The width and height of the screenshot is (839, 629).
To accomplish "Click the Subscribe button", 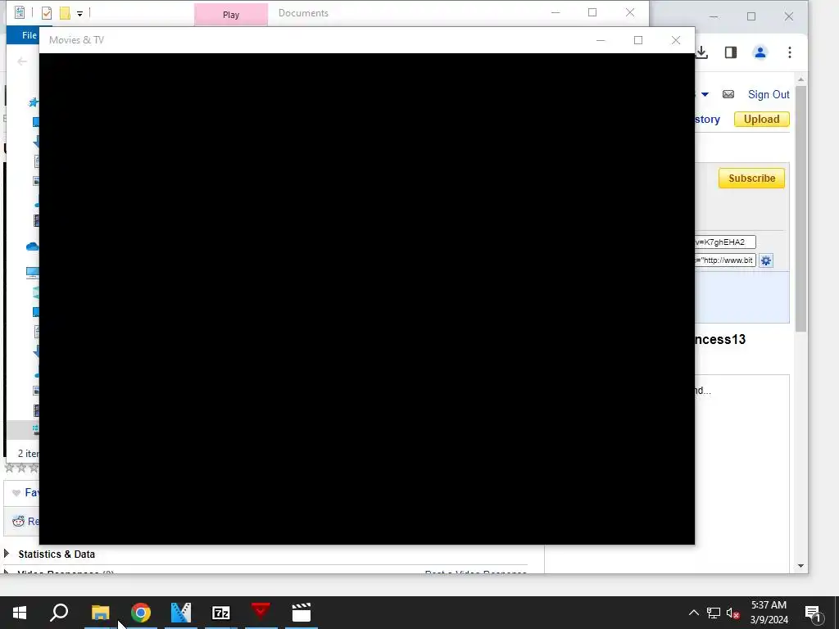I will (x=752, y=178).
